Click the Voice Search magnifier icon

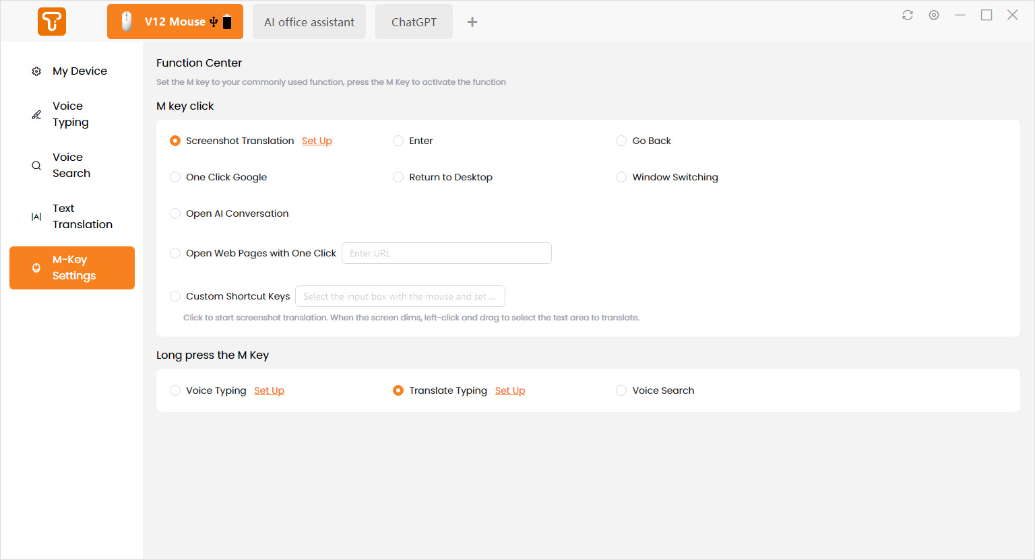pyautogui.click(x=36, y=166)
